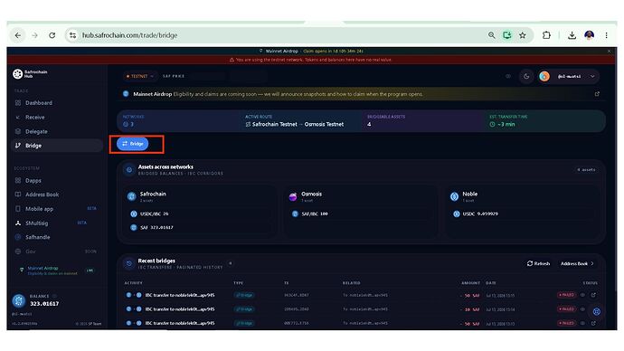Image resolution: width=624 pixels, height=351 pixels.
Task: View details eye icon for first transfer
Action: pyautogui.click(x=582, y=295)
